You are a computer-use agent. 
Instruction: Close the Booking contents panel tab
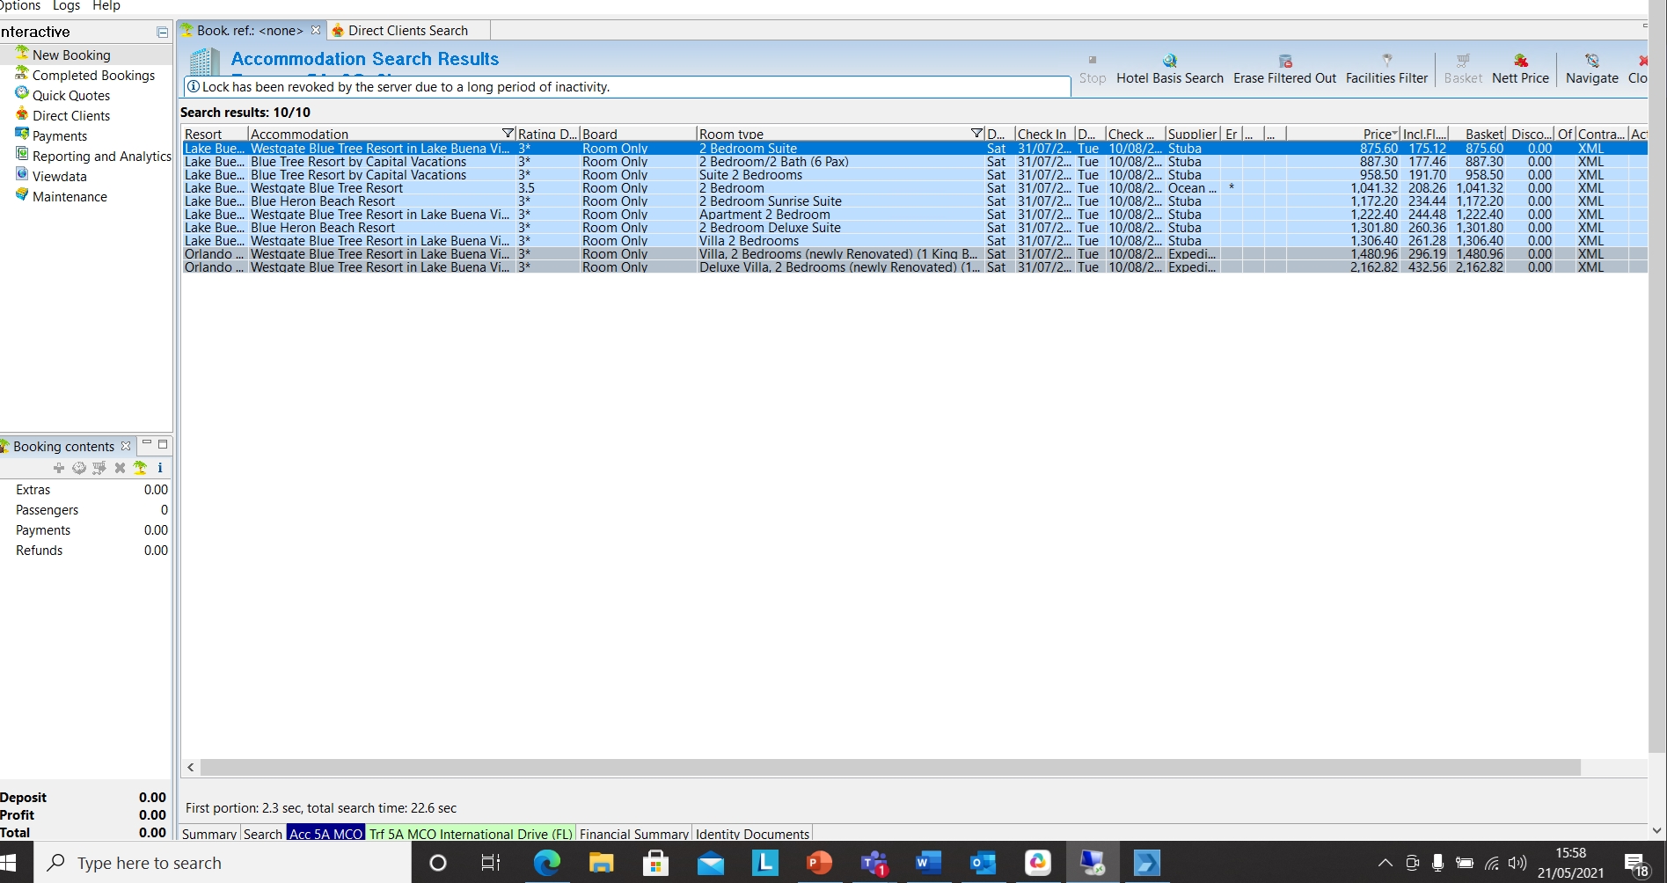[126, 446]
